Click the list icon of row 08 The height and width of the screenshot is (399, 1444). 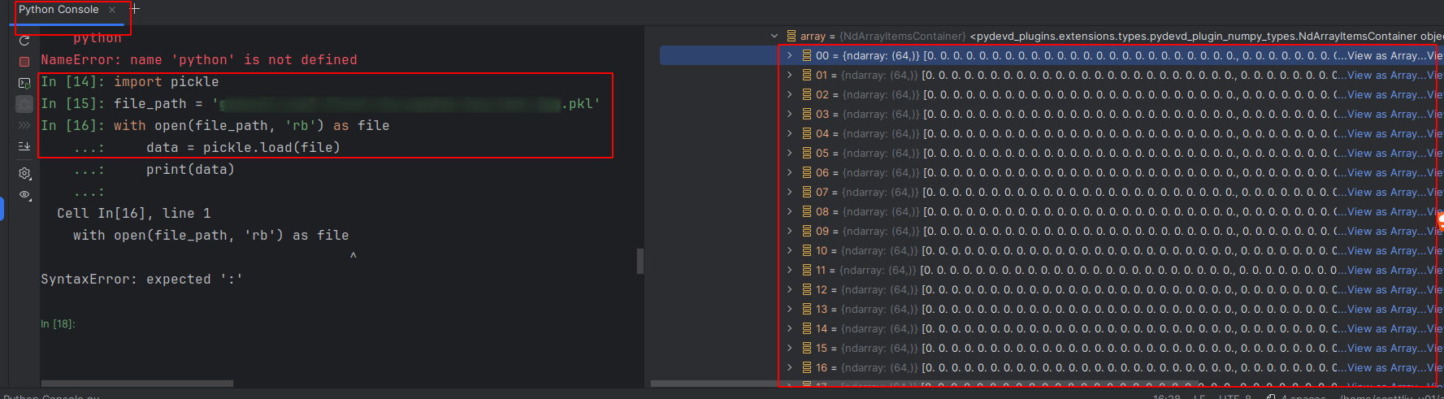point(806,211)
